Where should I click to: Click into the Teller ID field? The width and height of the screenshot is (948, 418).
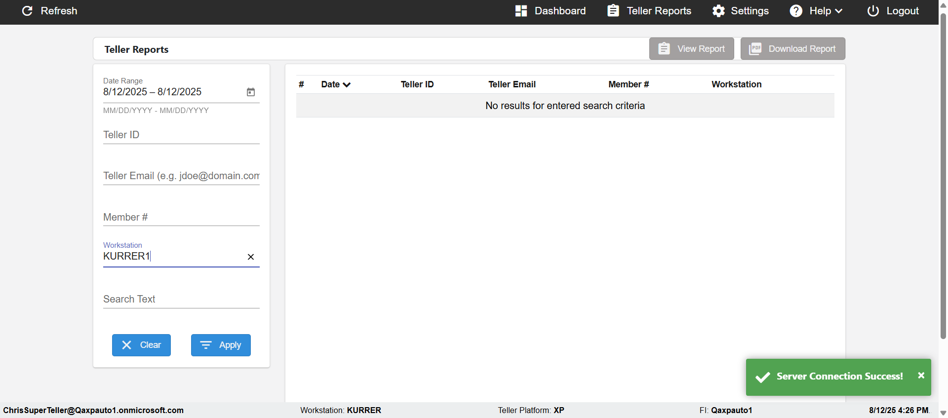[181, 135]
